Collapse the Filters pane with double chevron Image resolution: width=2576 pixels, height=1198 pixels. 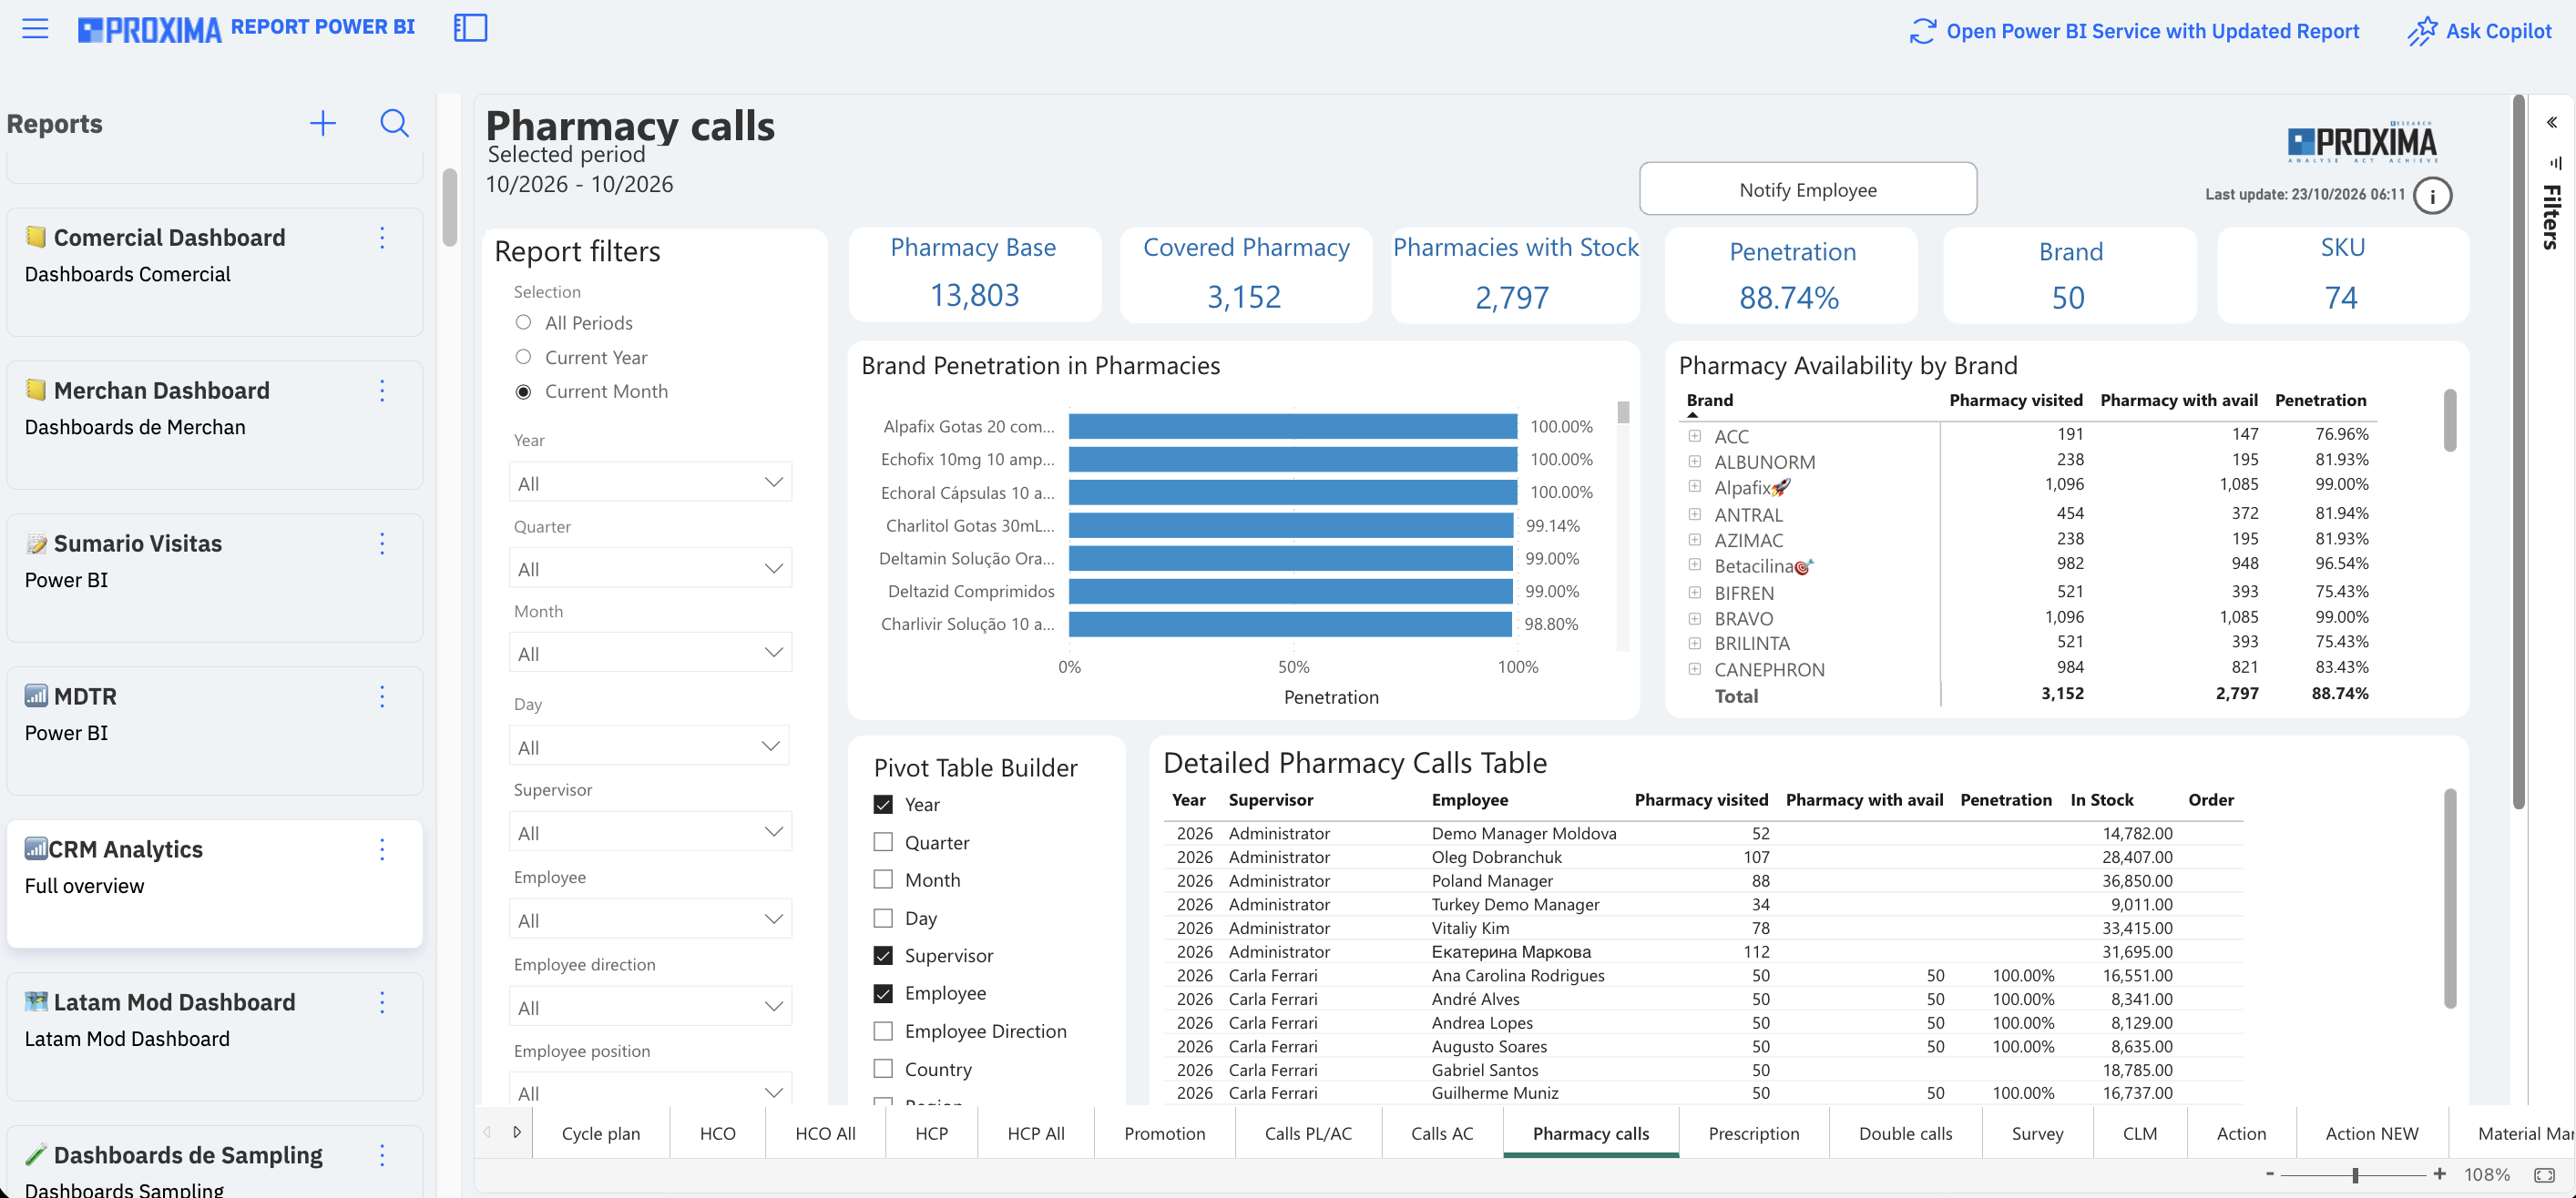[2552, 122]
